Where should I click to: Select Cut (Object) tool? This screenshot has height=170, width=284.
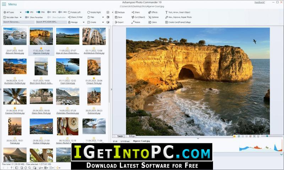point(138,17)
